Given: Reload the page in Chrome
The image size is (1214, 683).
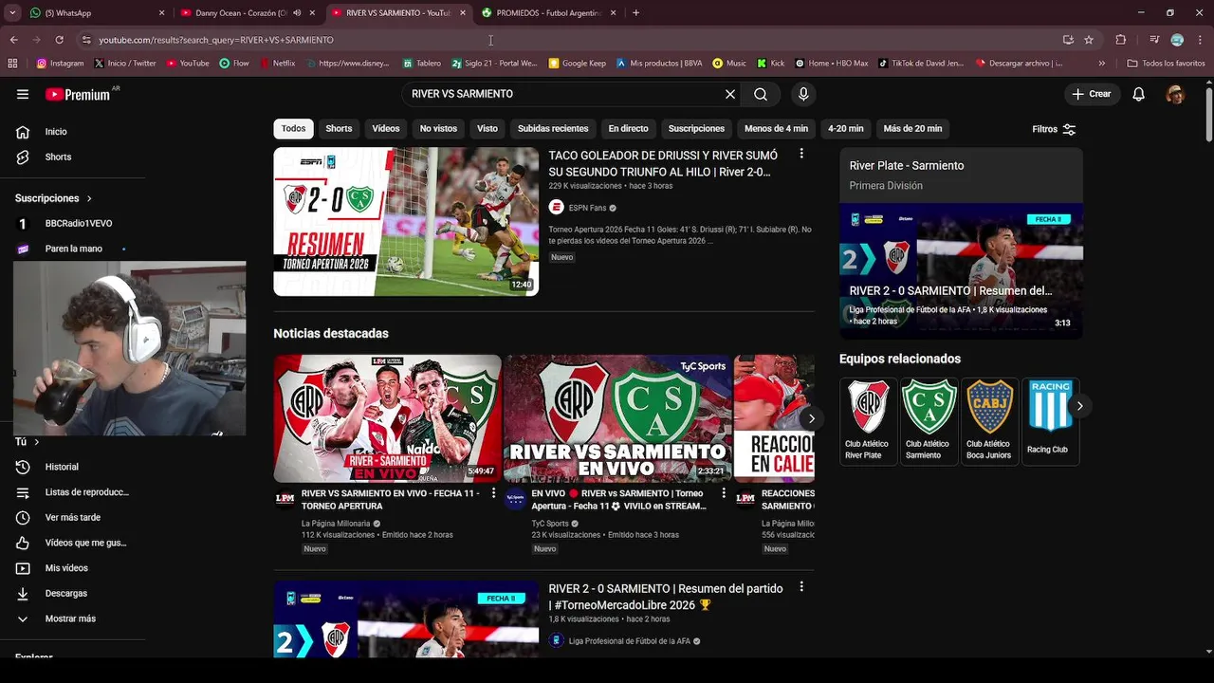Looking at the screenshot, I should (59, 40).
